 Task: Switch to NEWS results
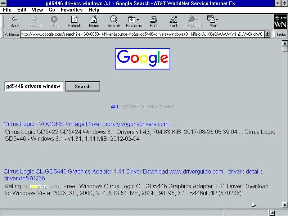(167, 107)
